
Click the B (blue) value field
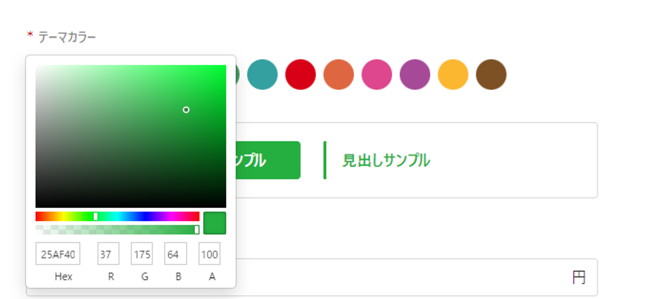coord(175,254)
